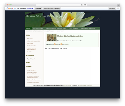125x106 pixels.
Task: Click the browser reload icon
Action: click(81, 5)
